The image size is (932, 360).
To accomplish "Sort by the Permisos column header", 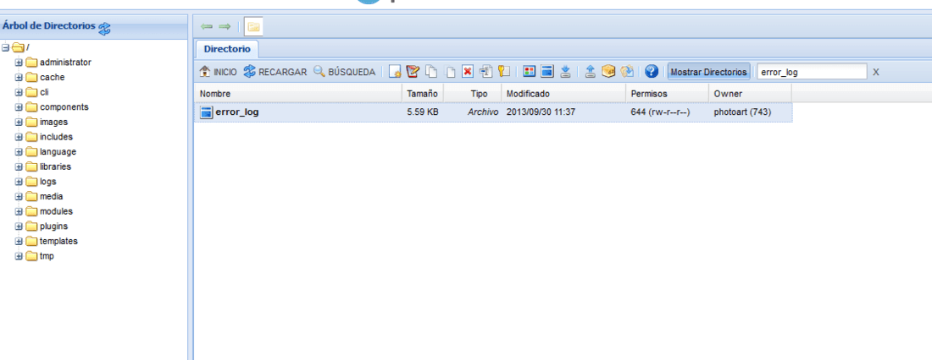I will pyautogui.click(x=667, y=94).
